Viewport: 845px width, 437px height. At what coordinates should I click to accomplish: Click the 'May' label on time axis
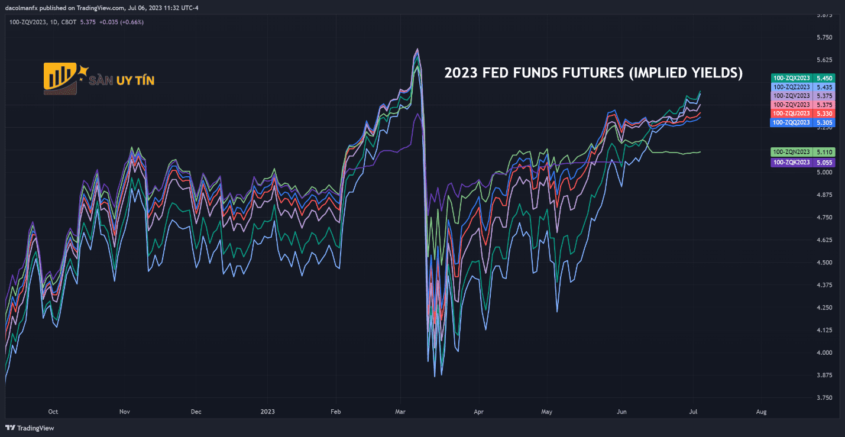[546, 412]
